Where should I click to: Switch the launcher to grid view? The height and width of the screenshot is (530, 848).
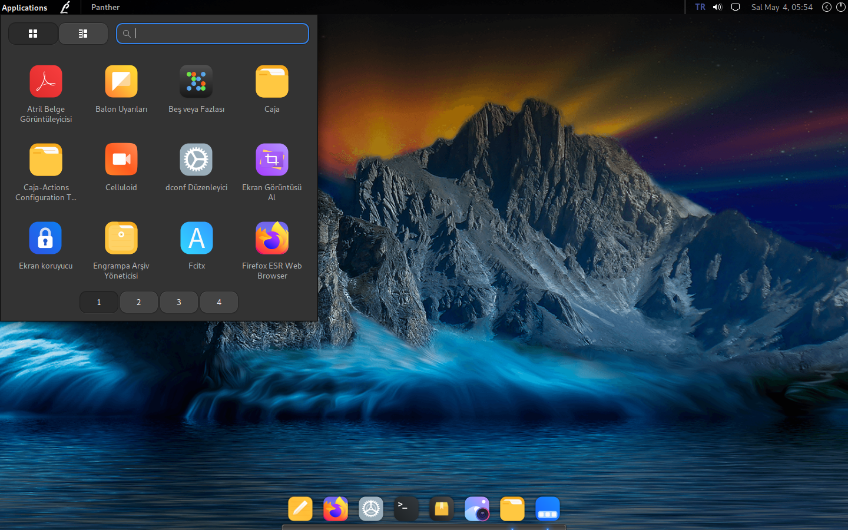(x=33, y=34)
